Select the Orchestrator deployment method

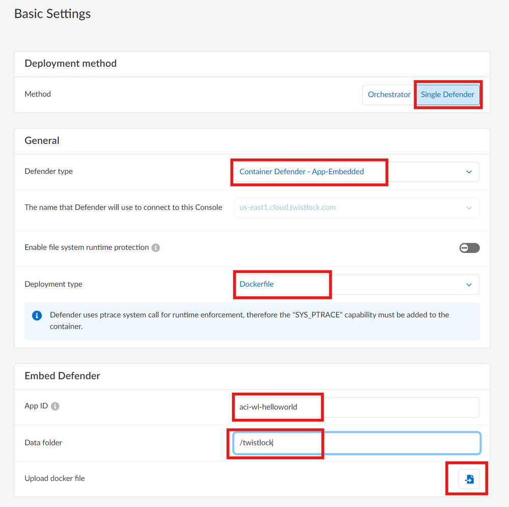[x=389, y=95]
